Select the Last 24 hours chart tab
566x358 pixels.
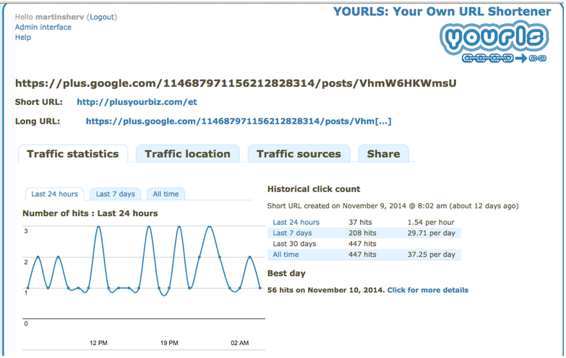(x=54, y=194)
